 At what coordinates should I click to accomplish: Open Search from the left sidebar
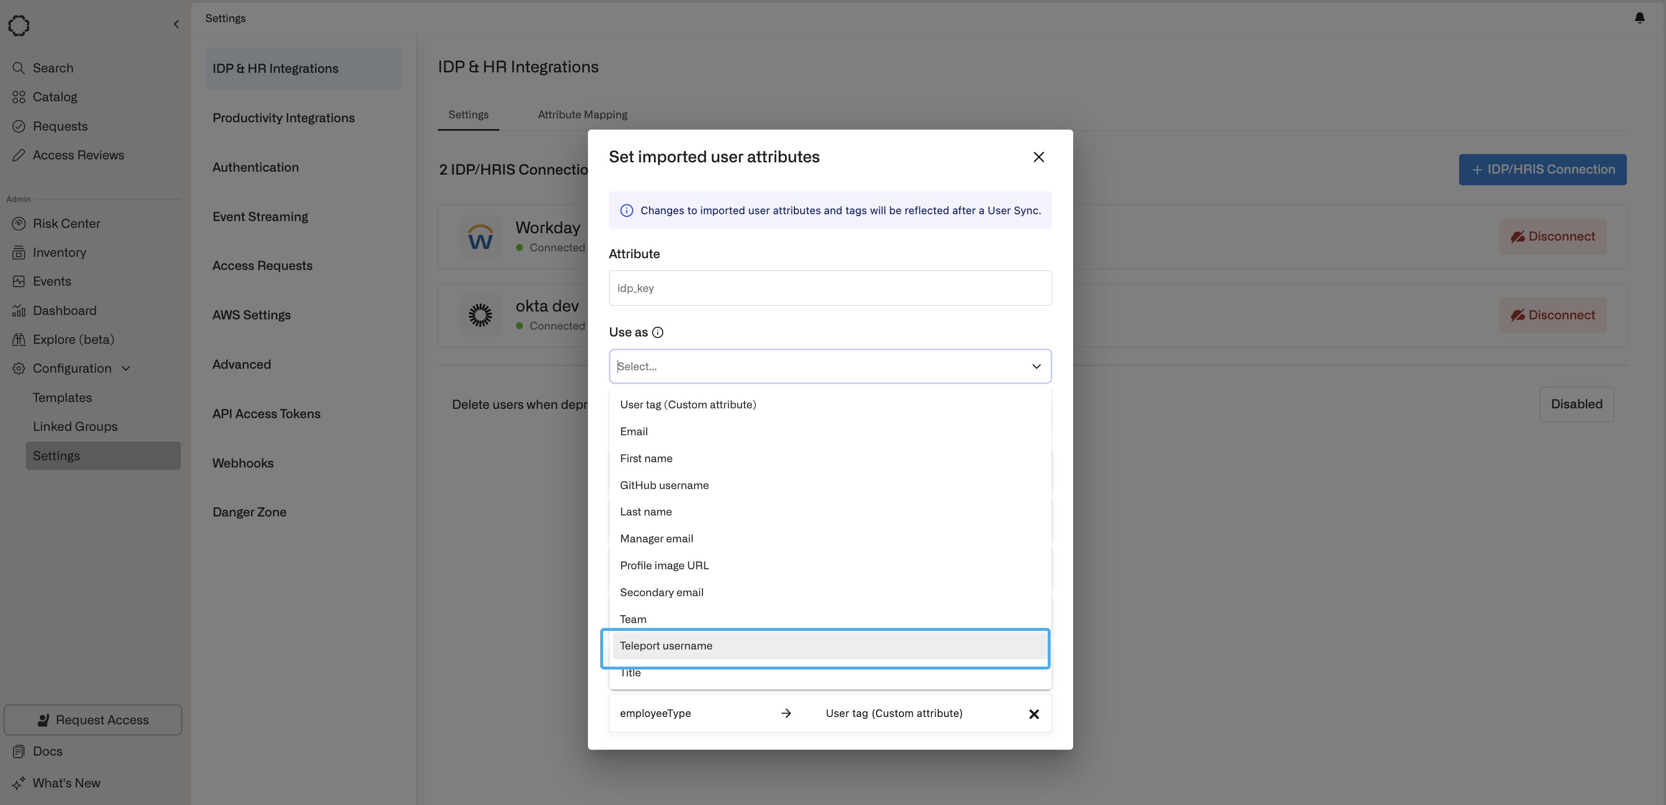pyautogui.click(x=52, y=68)
